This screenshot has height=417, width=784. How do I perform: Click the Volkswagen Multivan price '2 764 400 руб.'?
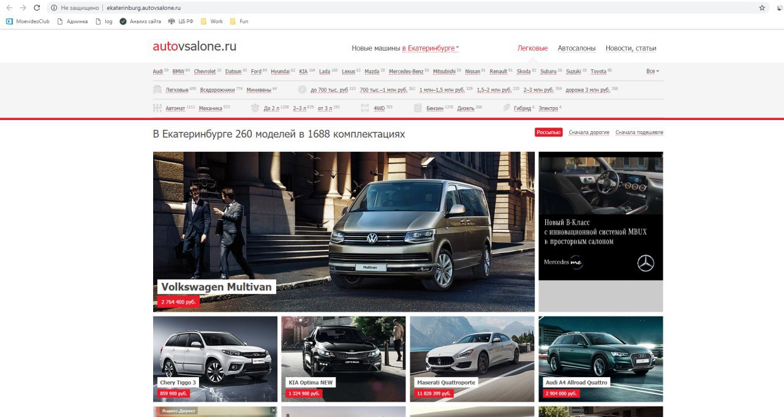coord(178,302)
